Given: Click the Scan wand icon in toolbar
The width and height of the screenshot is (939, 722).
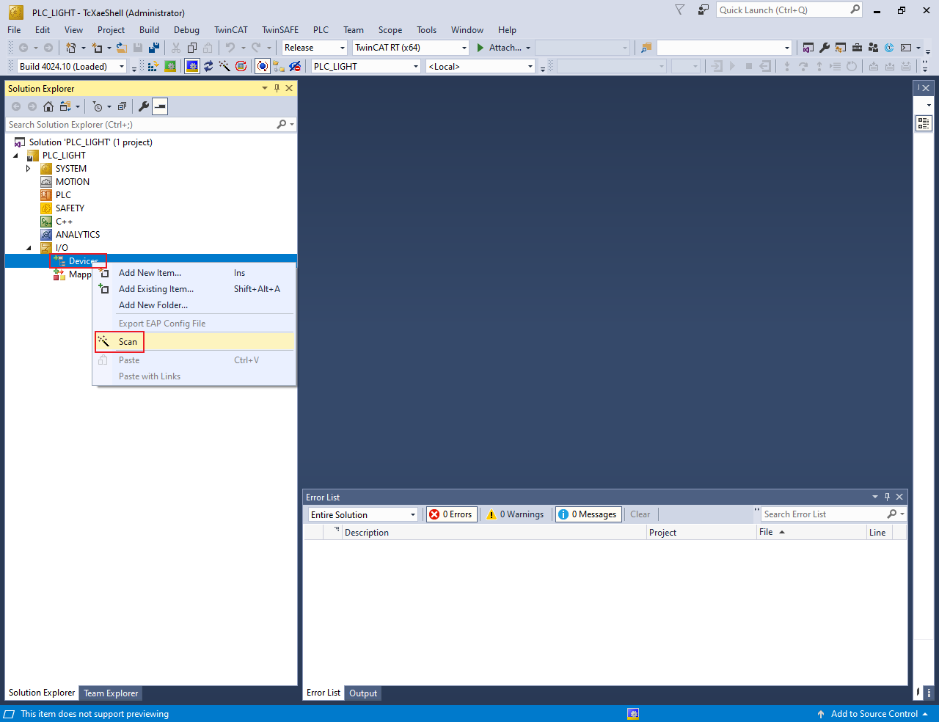Looking at the screenshot, I should click(x=224, y=66).
